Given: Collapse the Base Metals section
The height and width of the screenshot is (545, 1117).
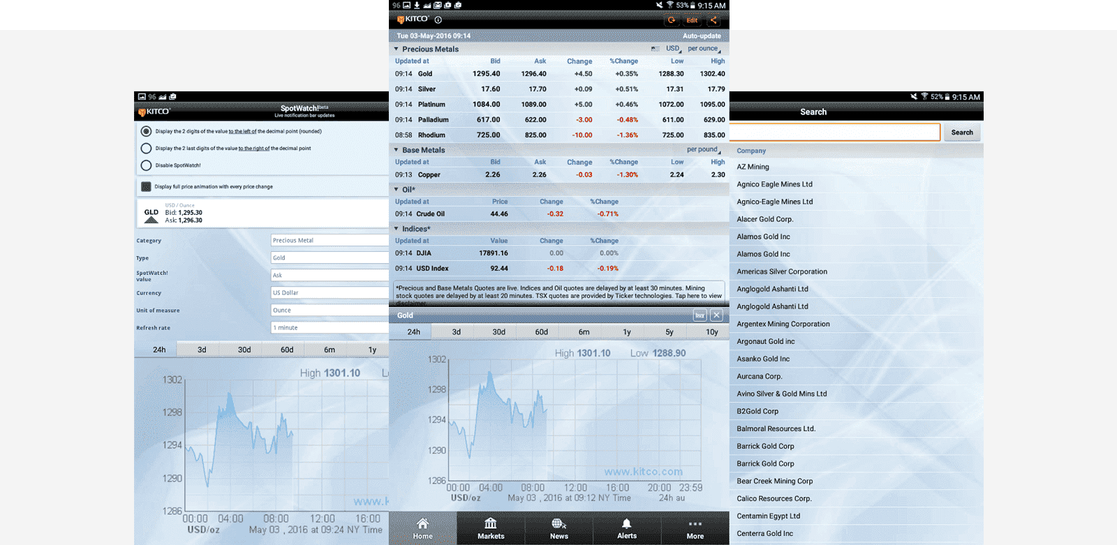Looking at the screenshot, I should (x=397, y=150).
